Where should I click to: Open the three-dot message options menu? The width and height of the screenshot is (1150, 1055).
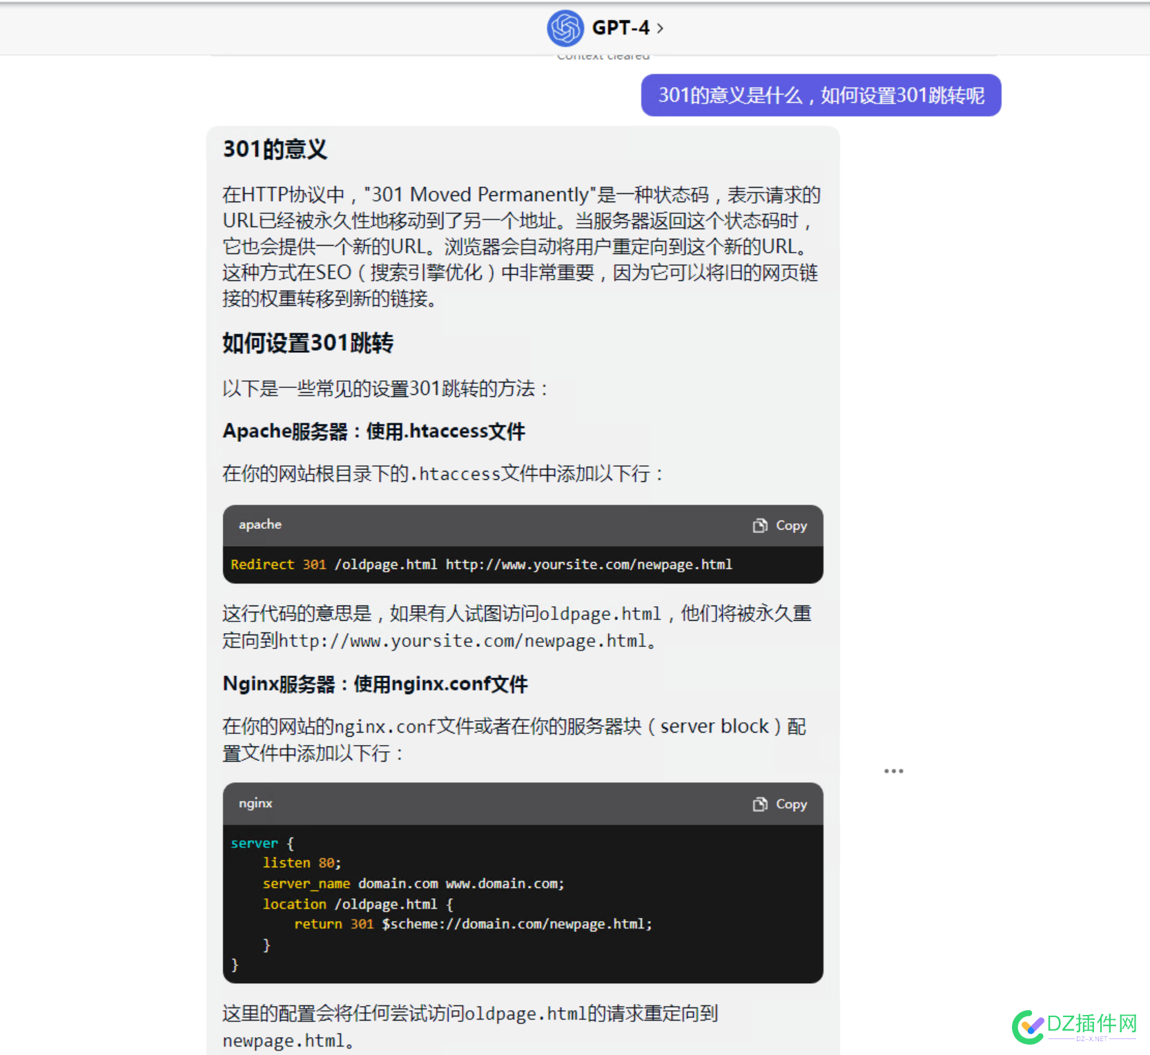point(893,771)
